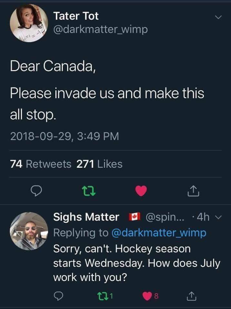Click the blue @darkmatter_wimp reply mention
Image resolution: width=231 pixels, height=309 pixels.
tap(159, 233)
